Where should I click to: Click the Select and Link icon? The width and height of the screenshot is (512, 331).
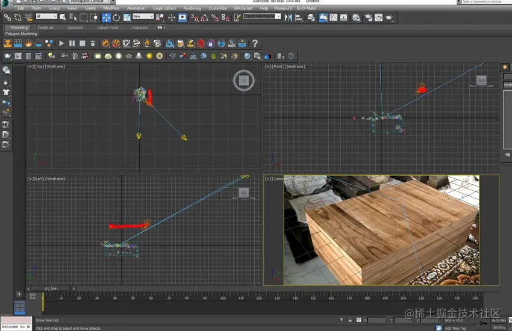(x=8, y=17)
